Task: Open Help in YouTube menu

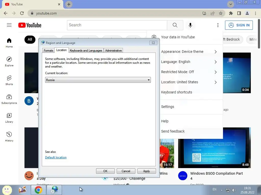Action: 191,121
